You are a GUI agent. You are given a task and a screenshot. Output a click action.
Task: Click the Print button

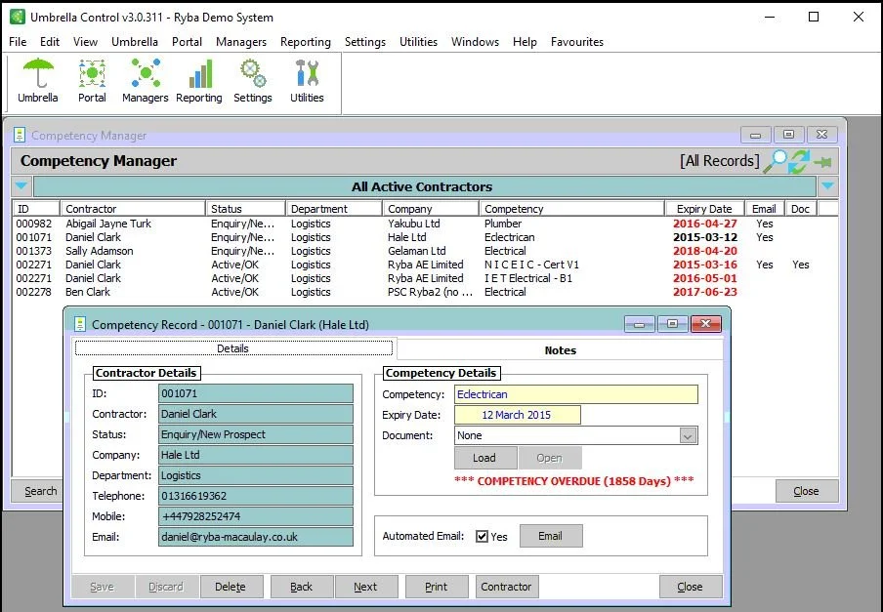click(437, 587)
